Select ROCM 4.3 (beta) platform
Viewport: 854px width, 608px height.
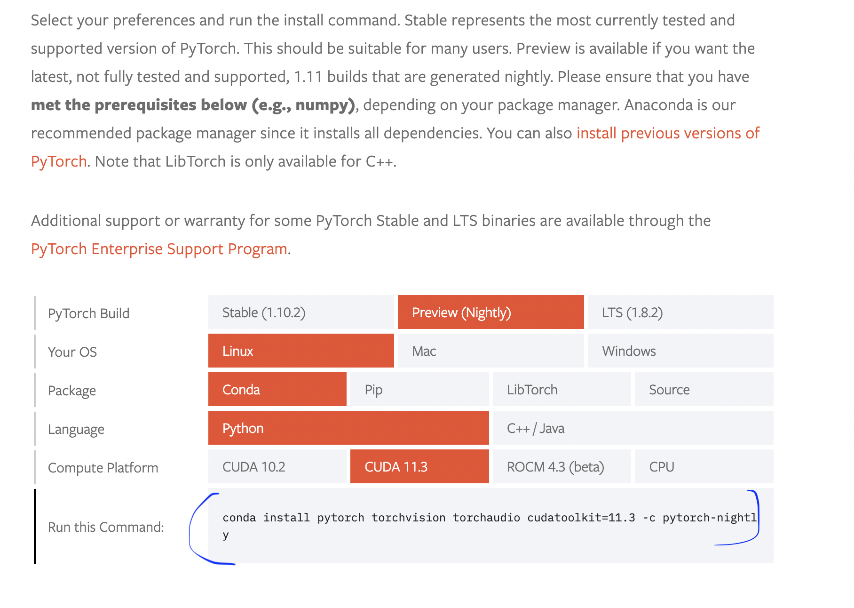coord(561,467)
